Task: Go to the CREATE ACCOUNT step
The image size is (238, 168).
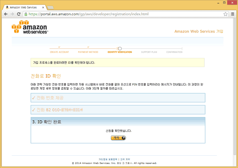Action: tap(59, 52)
